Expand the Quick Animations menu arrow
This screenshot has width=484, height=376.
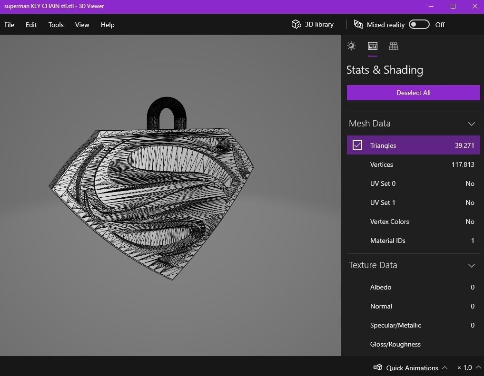pos(444,367)
